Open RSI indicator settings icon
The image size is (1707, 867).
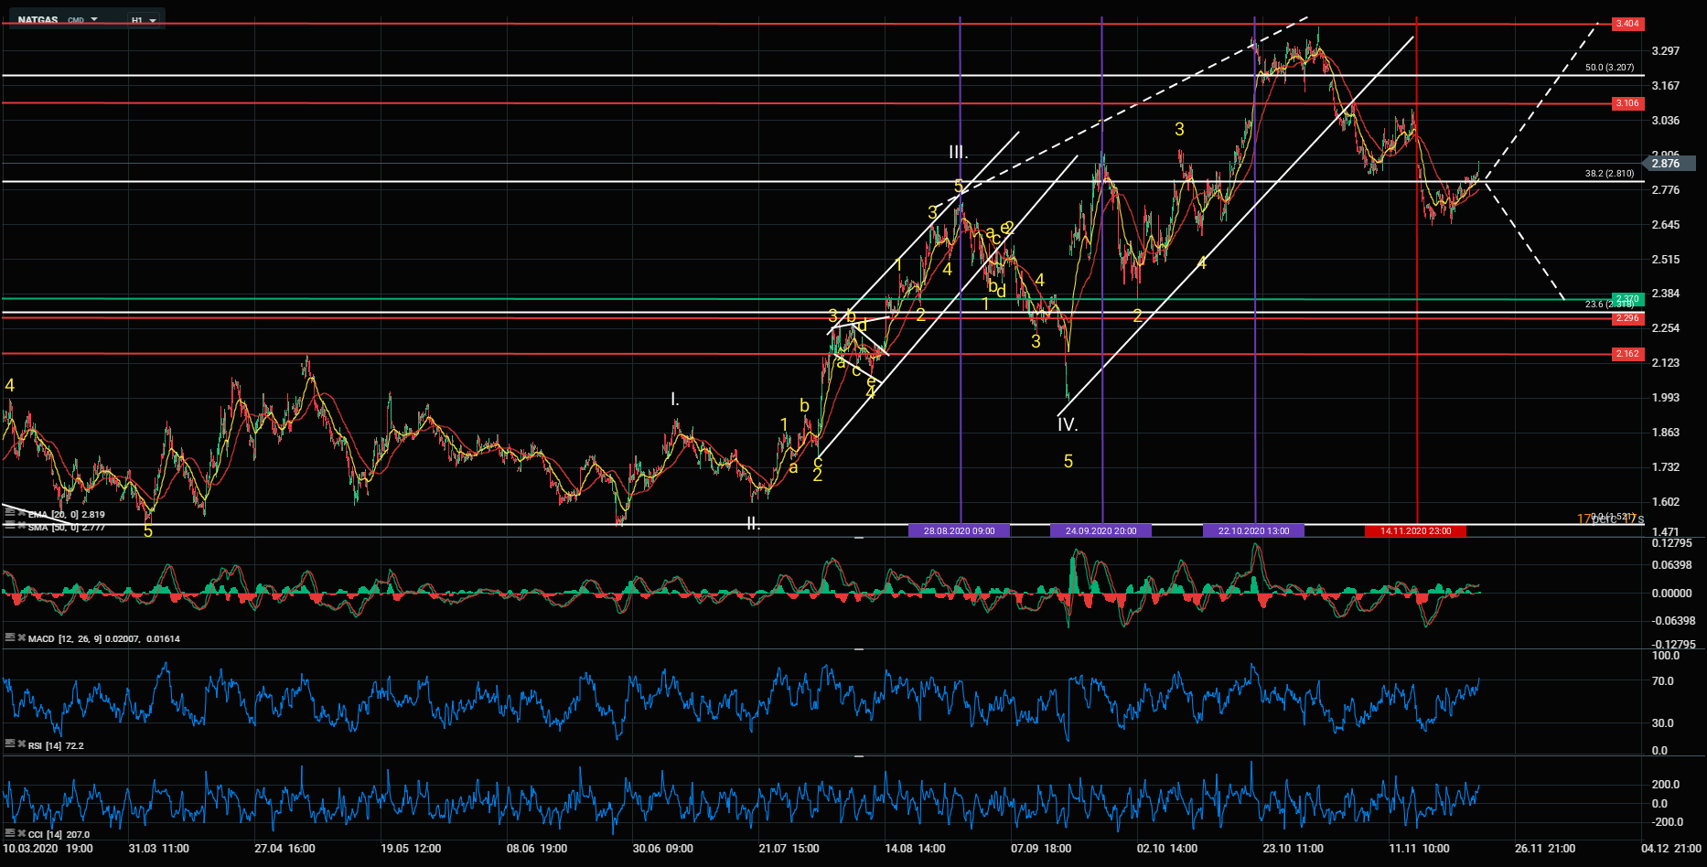coord(9,745)
